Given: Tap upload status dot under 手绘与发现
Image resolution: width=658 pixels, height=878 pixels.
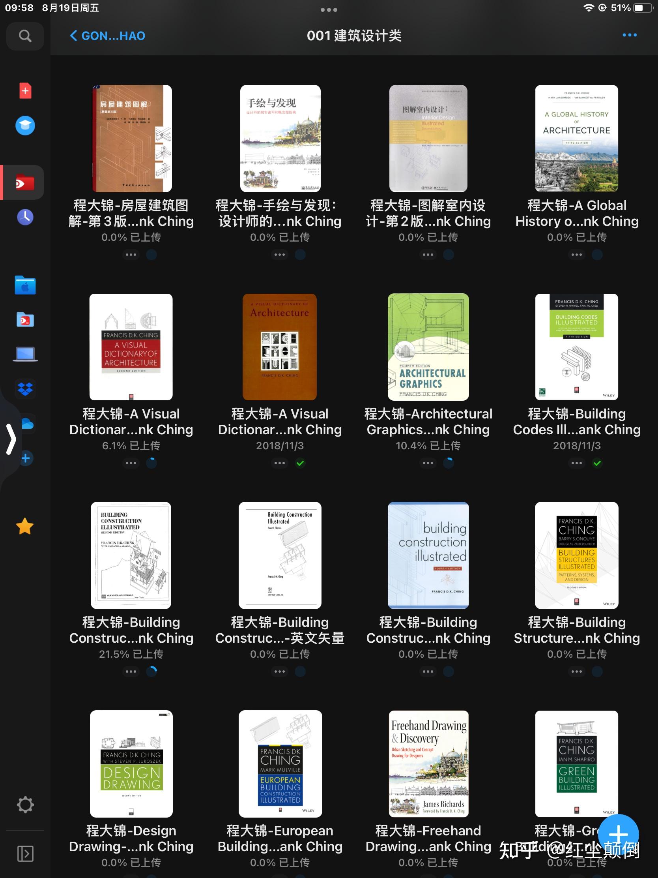Looking at the screenshot, I should 300,254.
